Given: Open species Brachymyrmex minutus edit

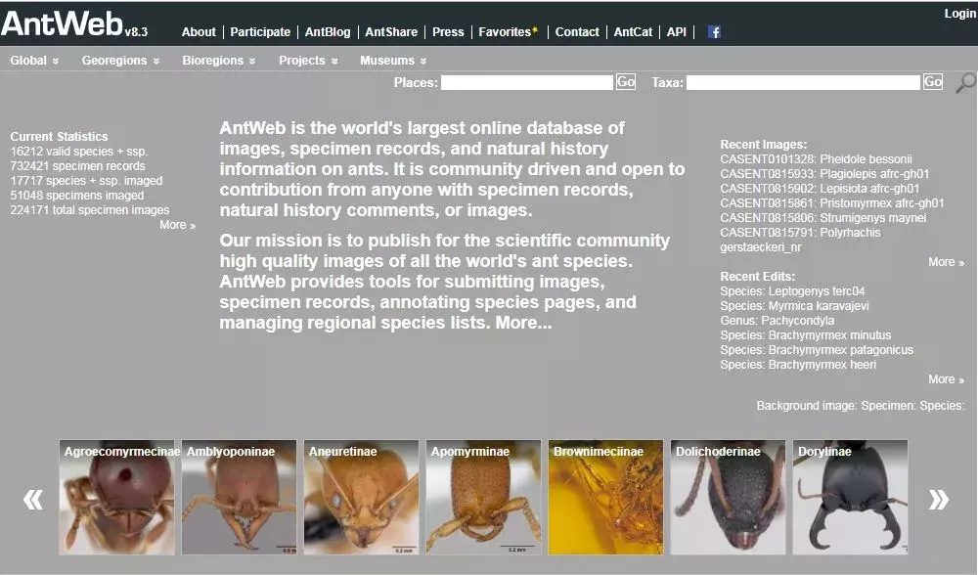Looking at the screenshot, I should coord(805,334).
